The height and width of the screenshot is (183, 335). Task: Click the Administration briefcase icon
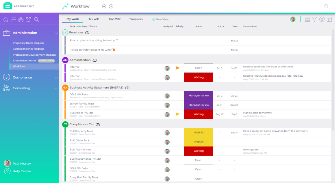click(x=7, y=33)
